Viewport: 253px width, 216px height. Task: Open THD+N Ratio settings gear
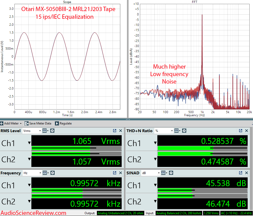coord(184,131)
